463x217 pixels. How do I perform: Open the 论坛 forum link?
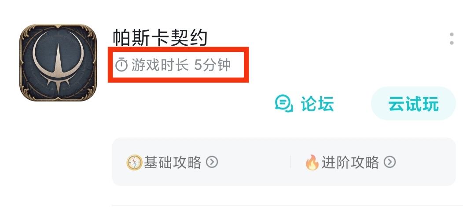click(x=305, y=104)
